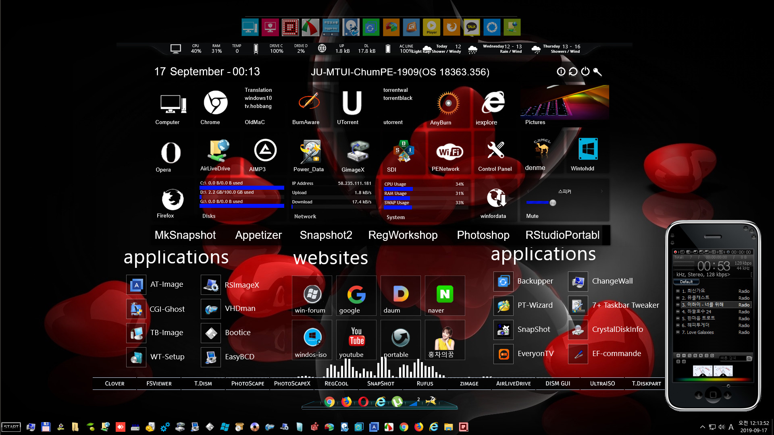Open Control Panel icon
This screenshot has height=435, width=774.
(x=495, y=150)
